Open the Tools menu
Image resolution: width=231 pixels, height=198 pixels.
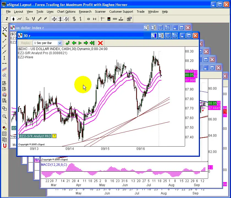pyautogui.click(x=40, y=12)
